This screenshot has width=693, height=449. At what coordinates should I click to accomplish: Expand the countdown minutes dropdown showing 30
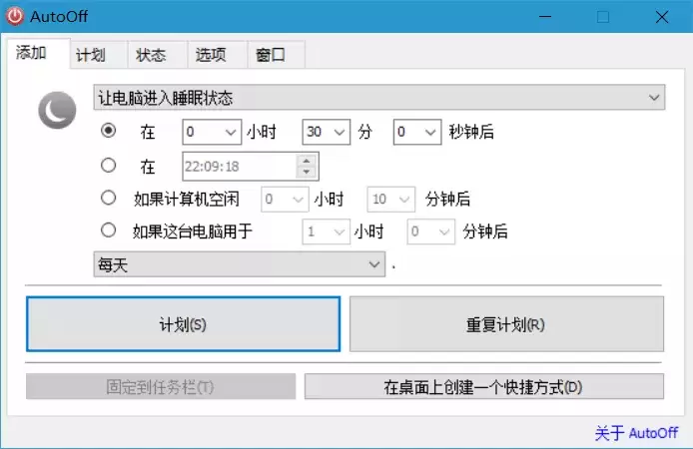click(327, 132)
